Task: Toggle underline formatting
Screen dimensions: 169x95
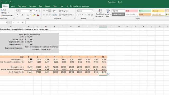Action: tap(23, 15)
